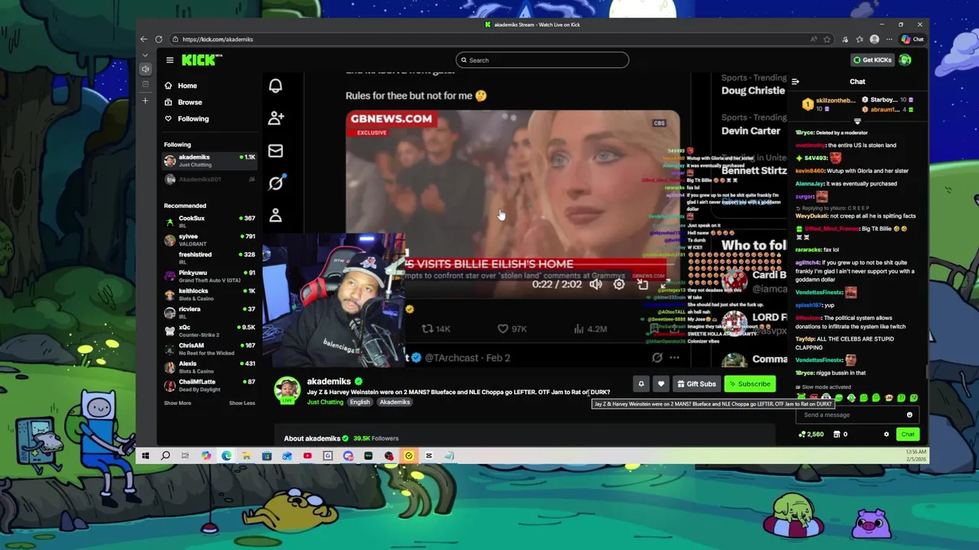Open the Microsoft Store taskbar icon
Viewport: 979px width, 550px height.
266,456
